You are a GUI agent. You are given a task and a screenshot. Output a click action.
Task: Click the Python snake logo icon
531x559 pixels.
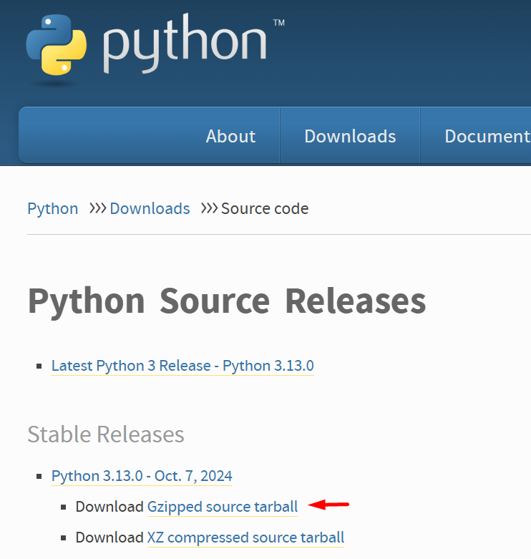57,45
